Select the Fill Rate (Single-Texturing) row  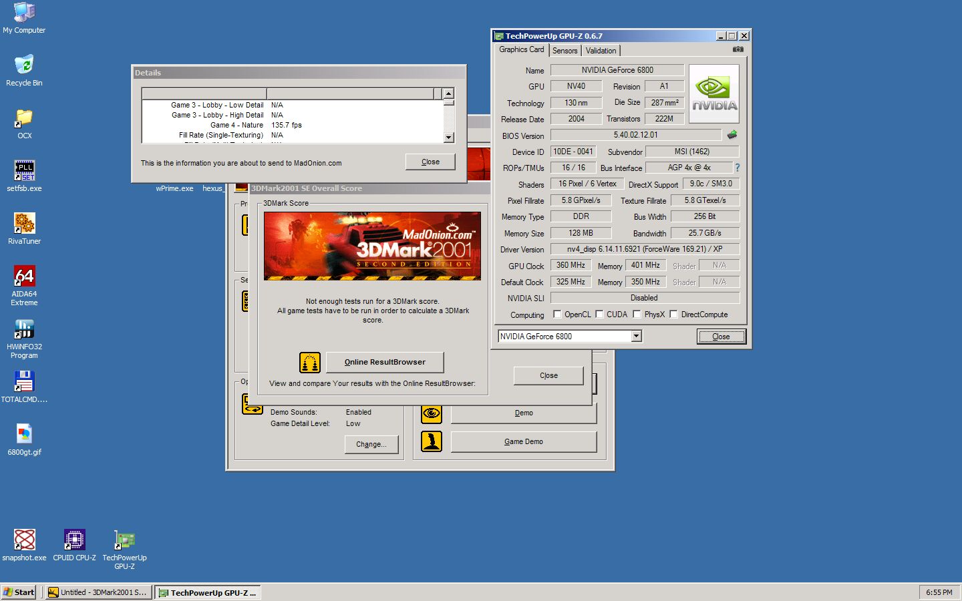click(293, 135)
